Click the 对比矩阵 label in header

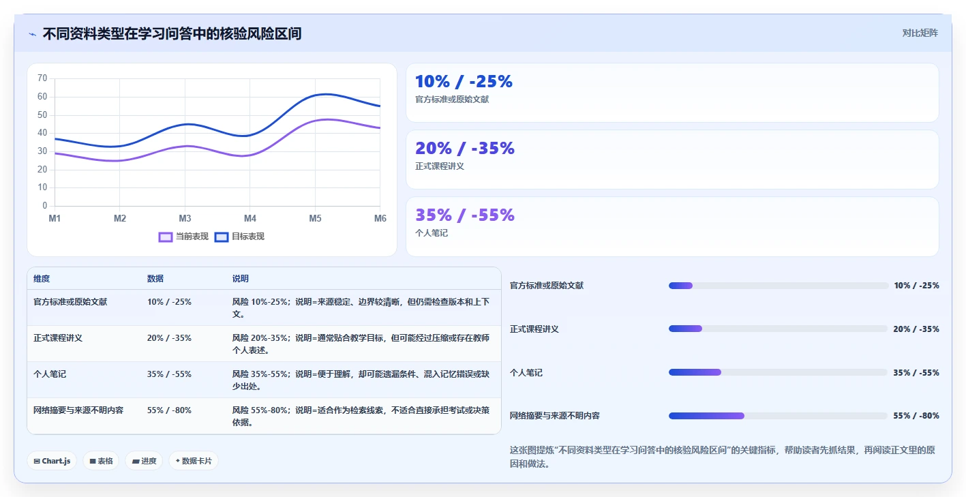coord(920,33)
